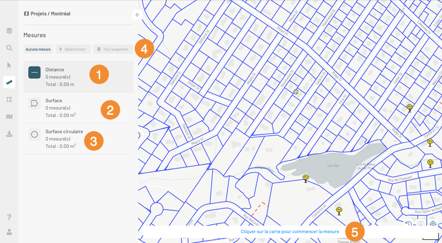Choose the Surface circulaire measurement tool
The width and height of the screenshot is (442, 243).
click(63, 139)
